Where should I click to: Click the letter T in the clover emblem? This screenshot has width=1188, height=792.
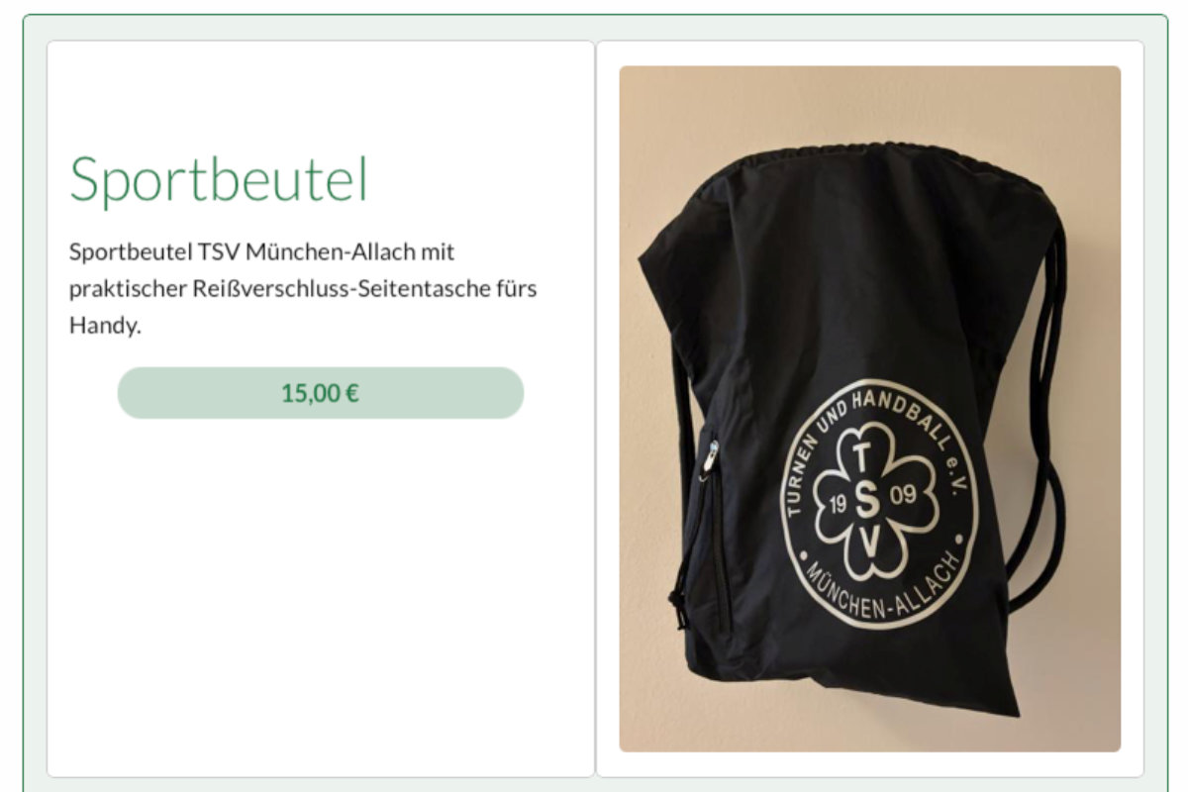862,460
